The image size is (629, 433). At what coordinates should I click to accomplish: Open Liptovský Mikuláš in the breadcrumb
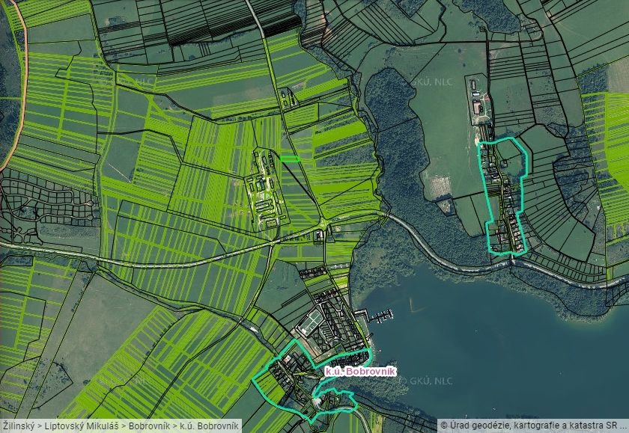79,426
